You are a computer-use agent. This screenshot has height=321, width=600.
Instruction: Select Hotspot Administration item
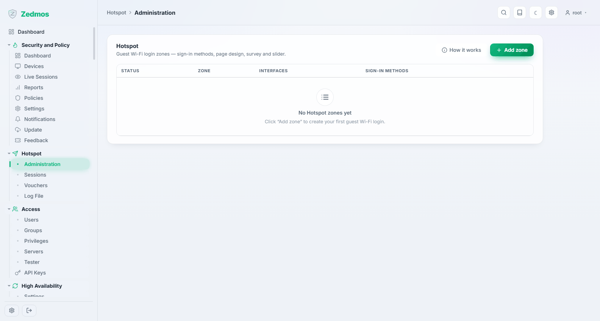point(50,164)
